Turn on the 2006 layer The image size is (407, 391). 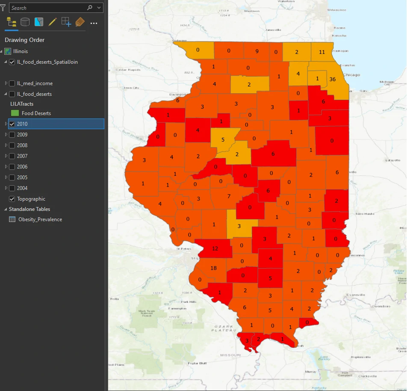click(x=12, y=167)
